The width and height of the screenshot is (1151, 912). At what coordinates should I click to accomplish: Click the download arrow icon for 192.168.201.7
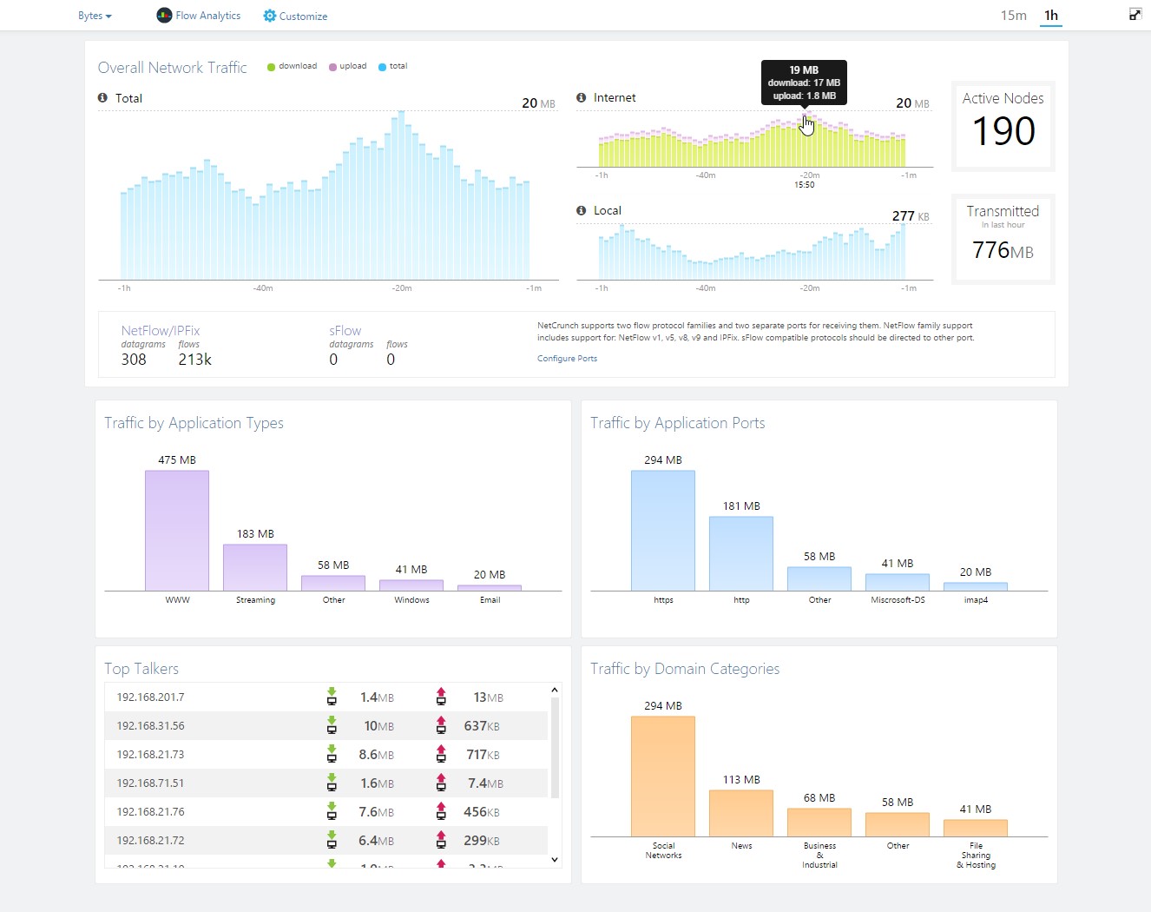332,697
